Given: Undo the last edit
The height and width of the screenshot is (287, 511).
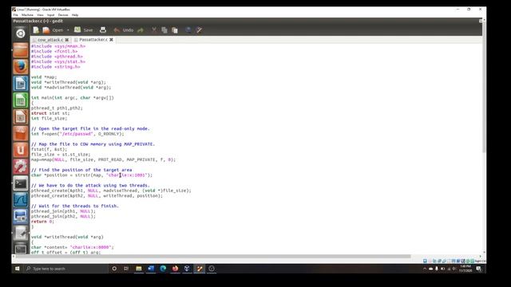Looking at the screenshot, I should (124, 30).
